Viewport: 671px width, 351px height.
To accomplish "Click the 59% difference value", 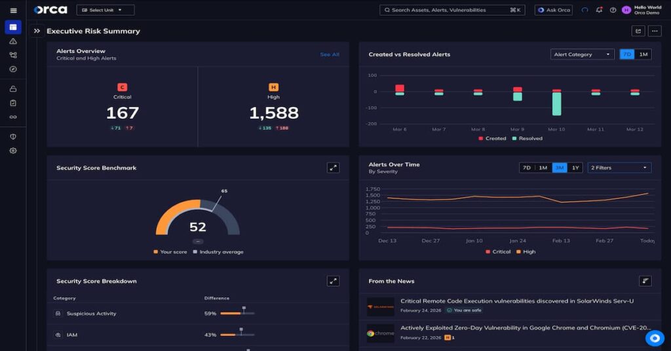I will [210, 314].
